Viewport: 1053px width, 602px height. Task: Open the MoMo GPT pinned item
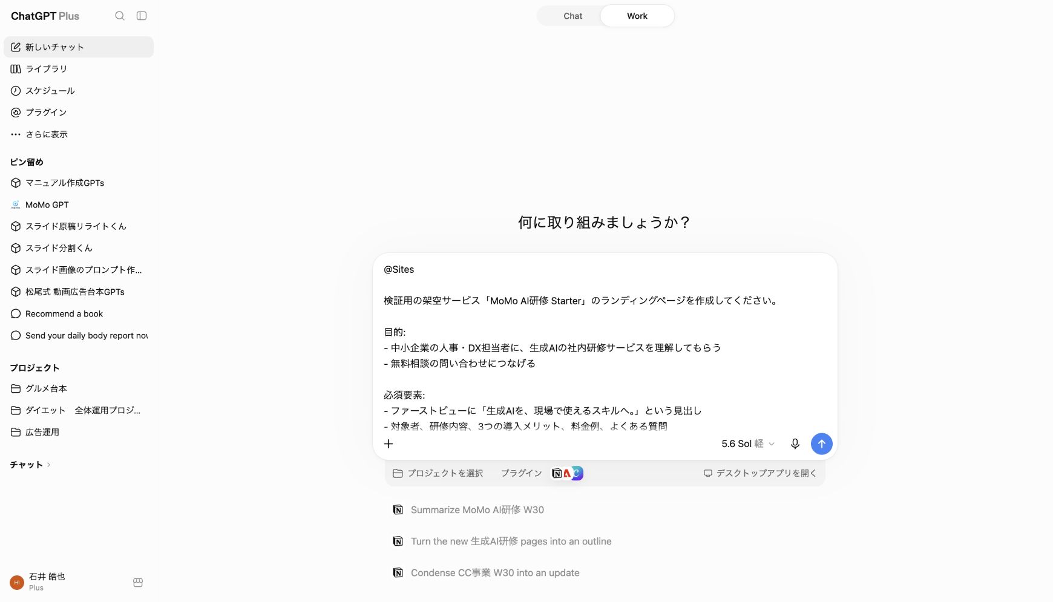click(79, 204)
